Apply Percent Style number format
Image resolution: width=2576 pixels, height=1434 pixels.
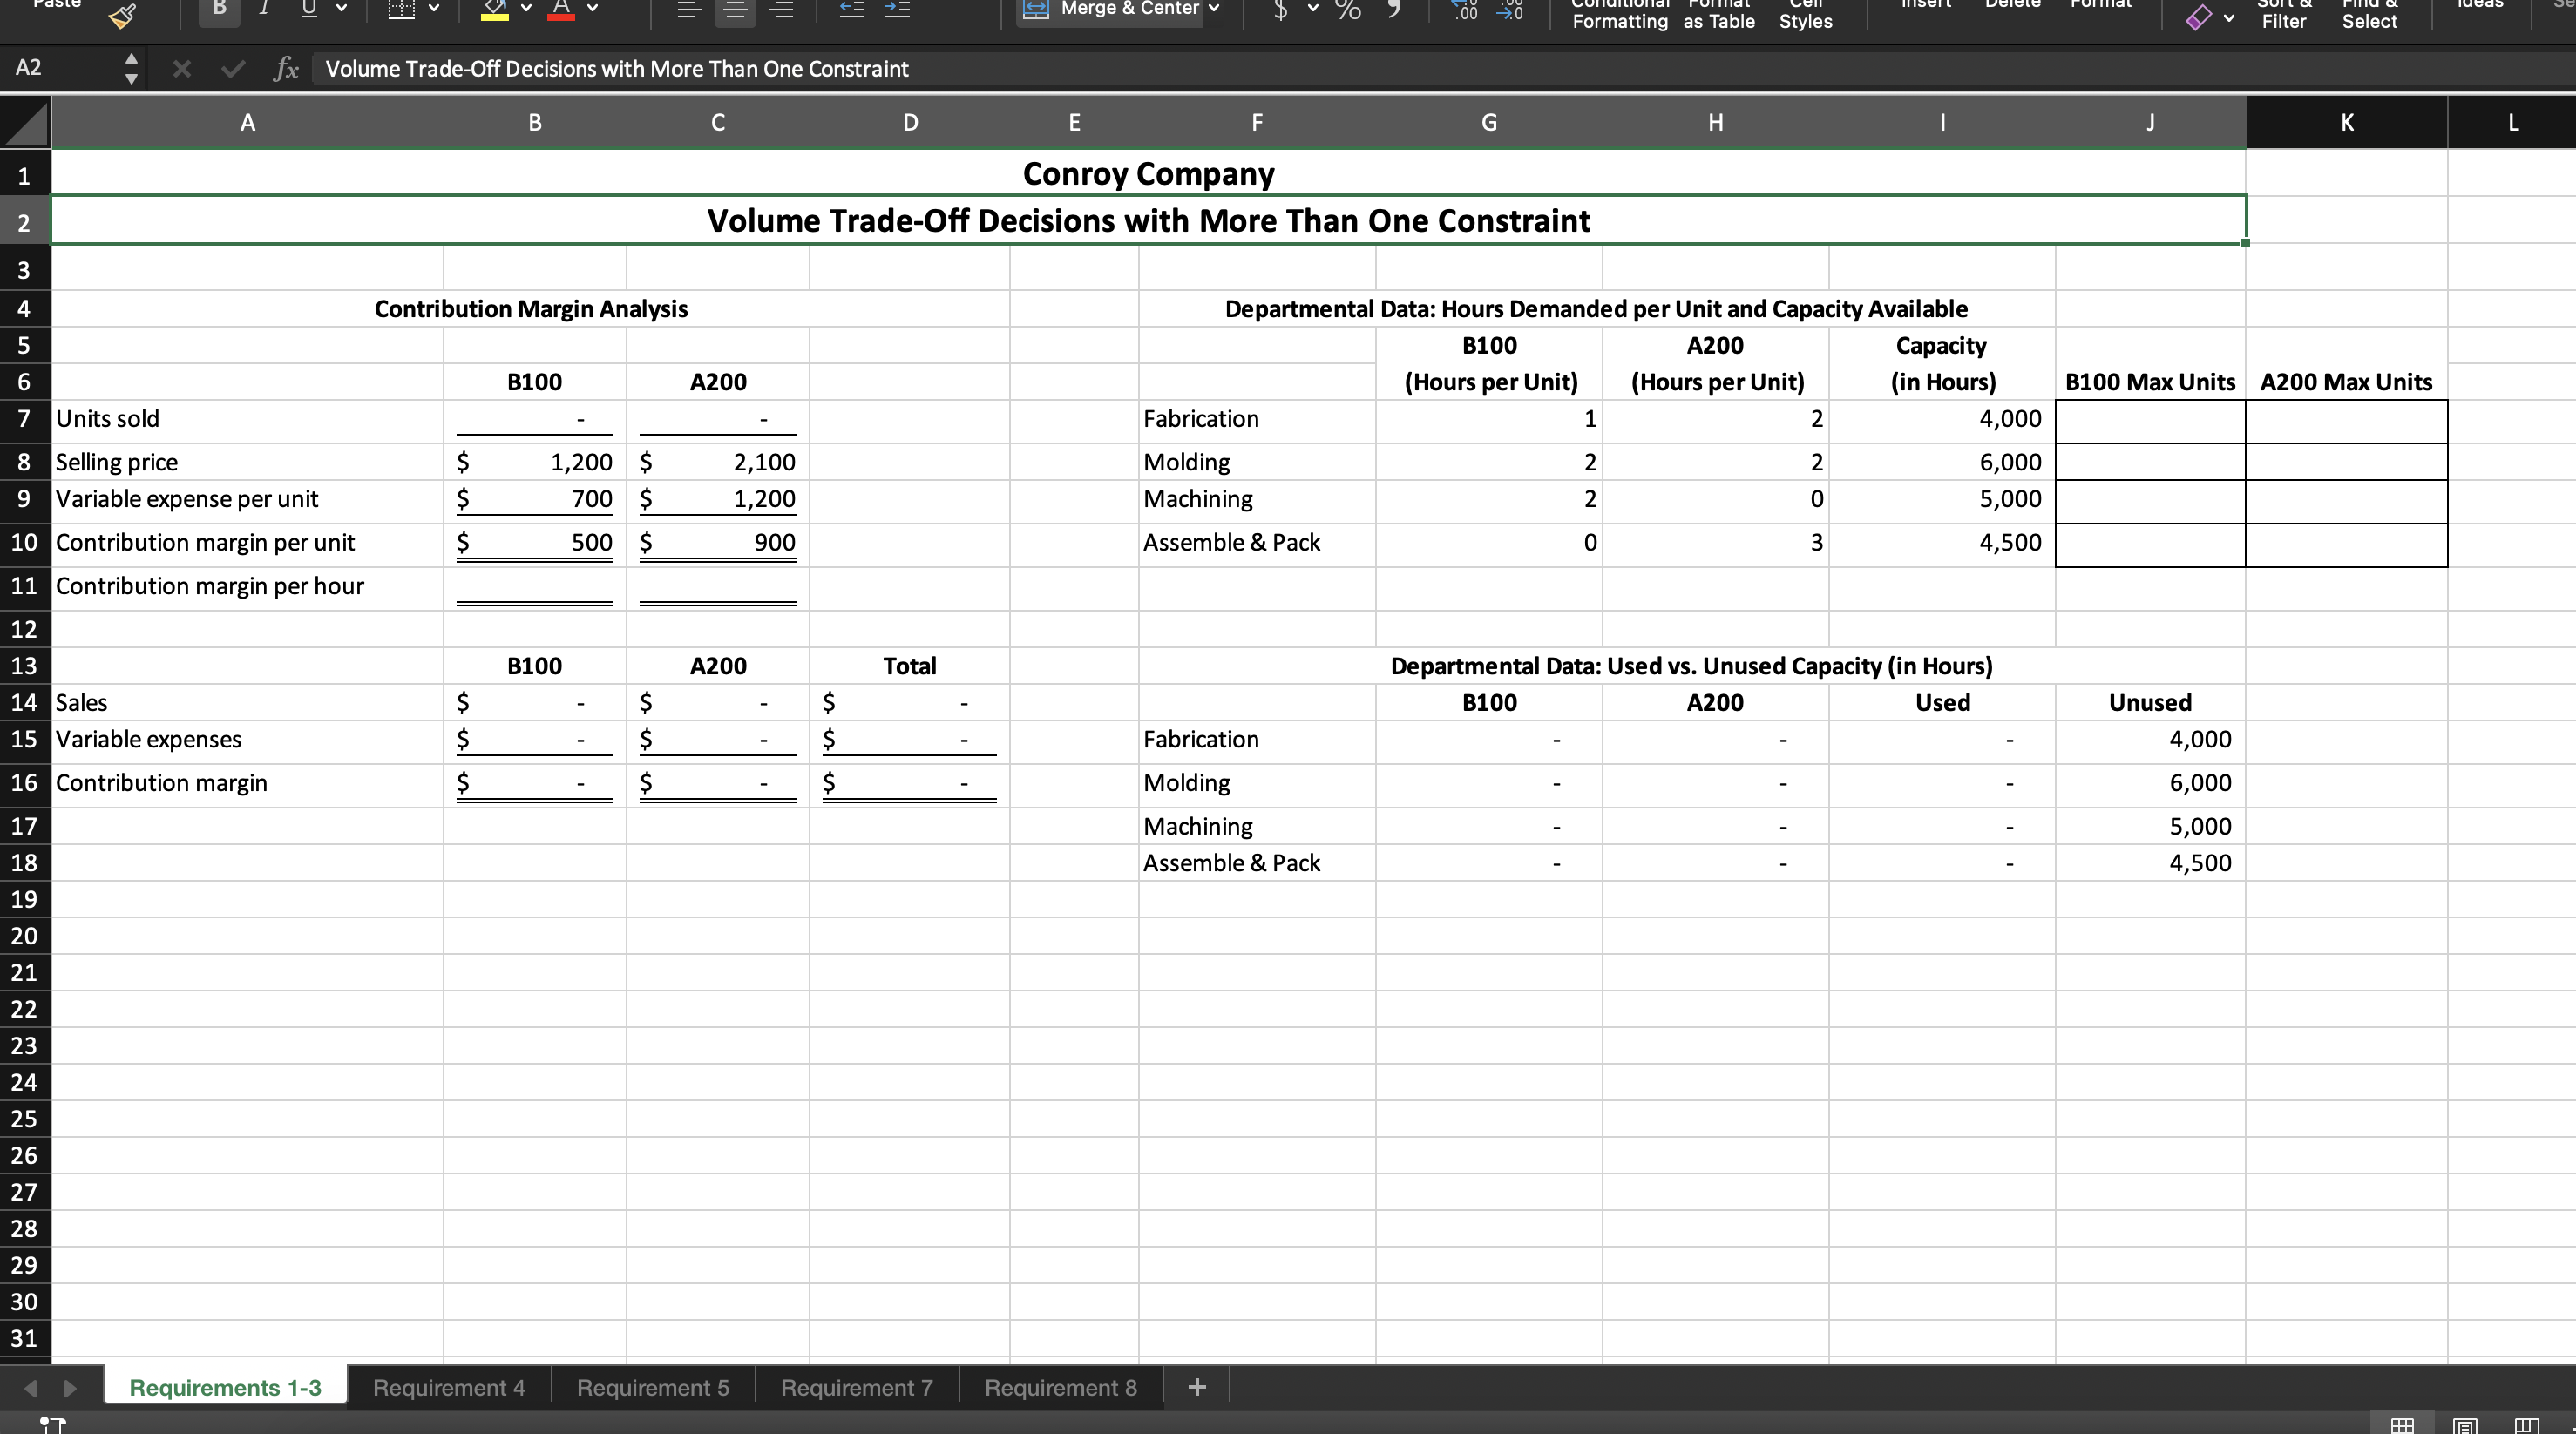[1348, 10]
